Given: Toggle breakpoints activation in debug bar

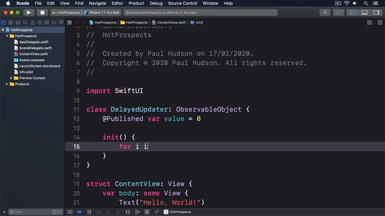Looking at the screenshot, I should [x=79, y=212].
